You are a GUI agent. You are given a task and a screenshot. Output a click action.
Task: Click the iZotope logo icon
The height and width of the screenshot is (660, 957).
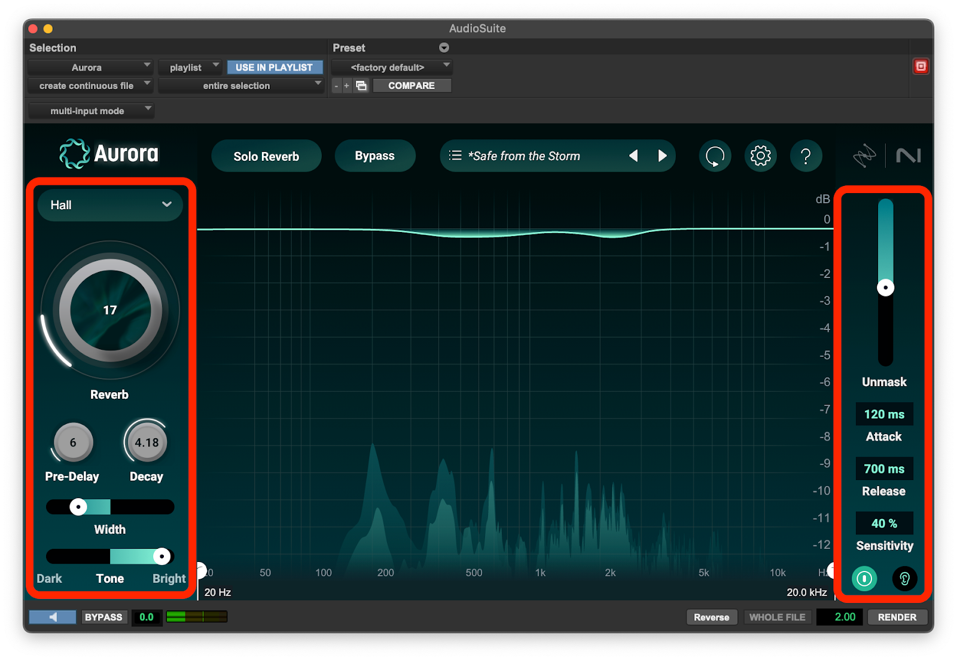click(864, 156)
